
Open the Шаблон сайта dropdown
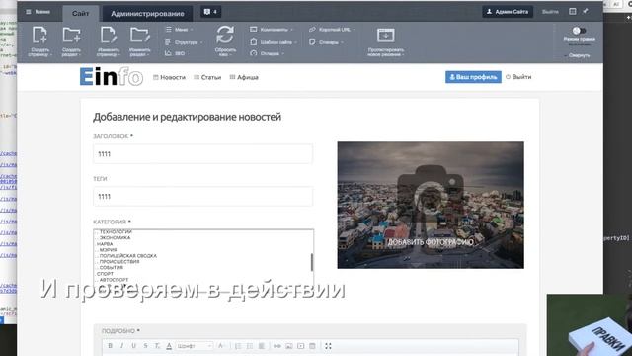click(x=274, y=42)
